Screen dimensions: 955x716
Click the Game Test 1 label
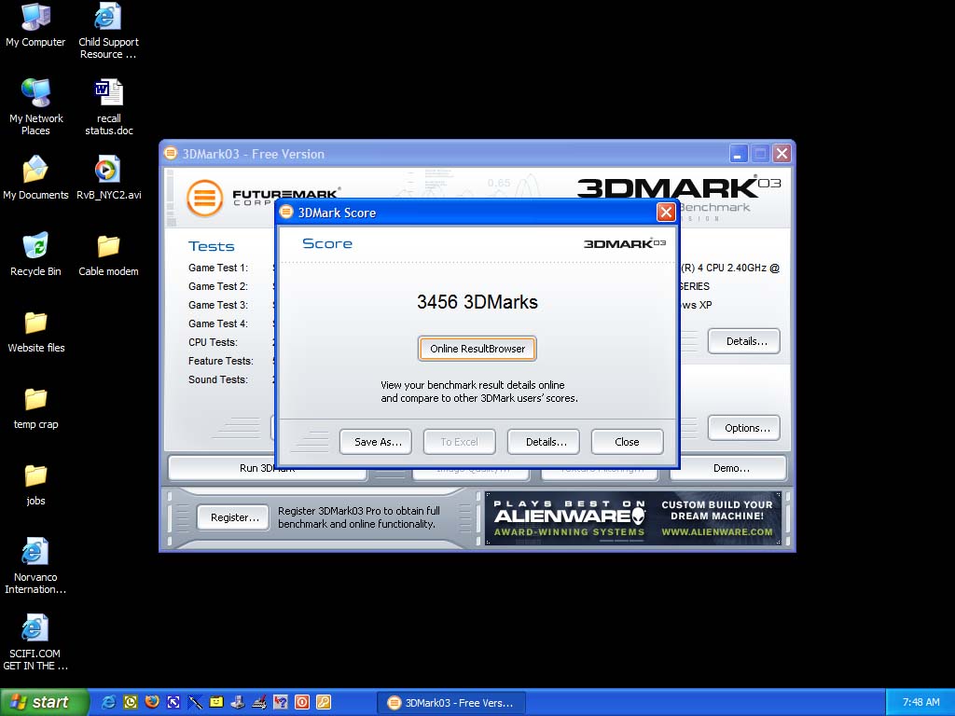[x=218, y=268]
